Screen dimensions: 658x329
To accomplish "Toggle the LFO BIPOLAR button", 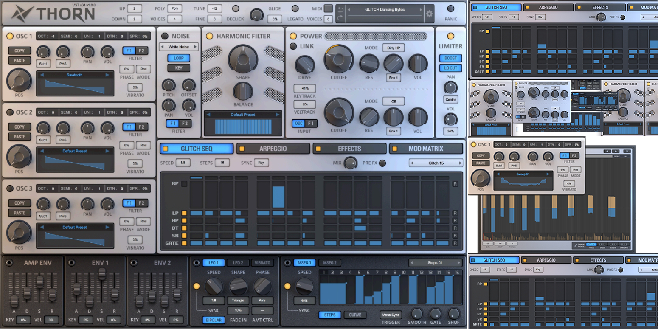I will [214, 320].
